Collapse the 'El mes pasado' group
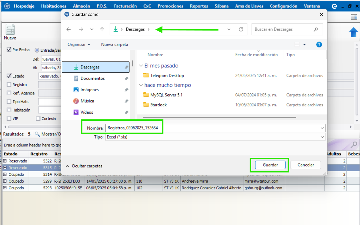Screen dimensions: 360x225 (x=141, y=66)
